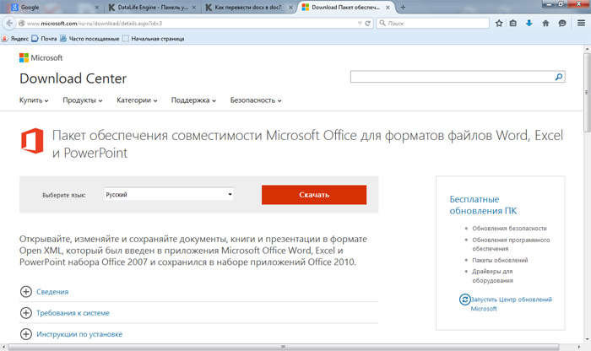Open Обновления безопасности link

tap(509, 228)
